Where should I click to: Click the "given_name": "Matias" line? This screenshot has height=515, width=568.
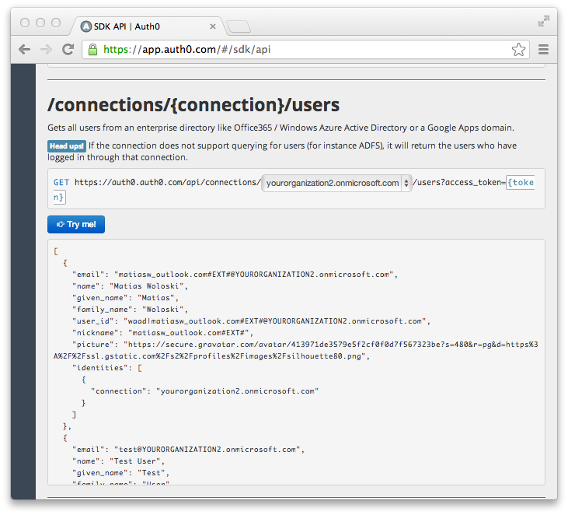point(125,298)
